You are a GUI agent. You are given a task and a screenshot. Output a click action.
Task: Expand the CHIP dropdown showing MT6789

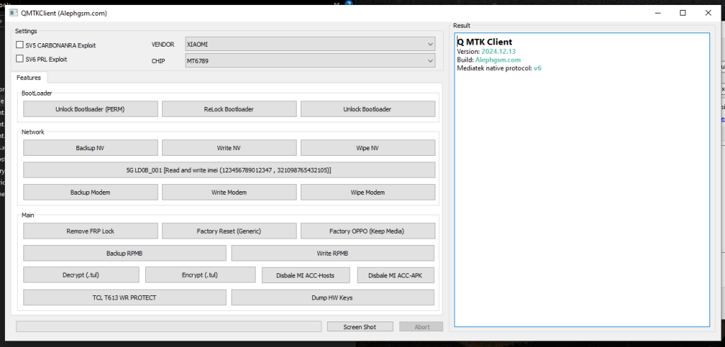(x=310, y=61)
